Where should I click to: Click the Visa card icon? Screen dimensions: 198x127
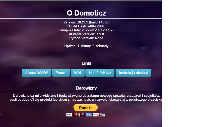point(69,115)
